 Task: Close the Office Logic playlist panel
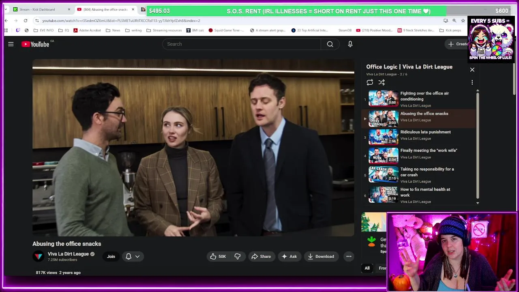click(x=472, y=70)
